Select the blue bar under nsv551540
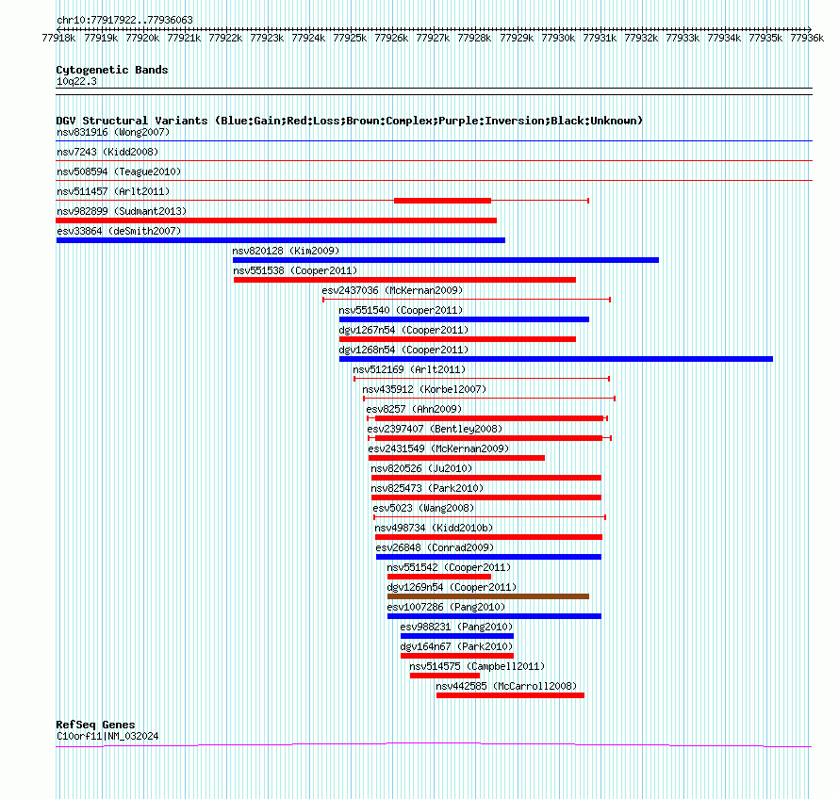Screen dimensions: 839x799 (464, 319)
